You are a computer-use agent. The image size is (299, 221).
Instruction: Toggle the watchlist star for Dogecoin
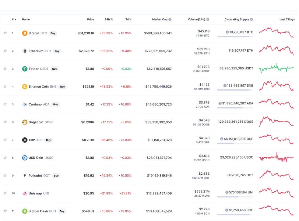coord(5,122)
